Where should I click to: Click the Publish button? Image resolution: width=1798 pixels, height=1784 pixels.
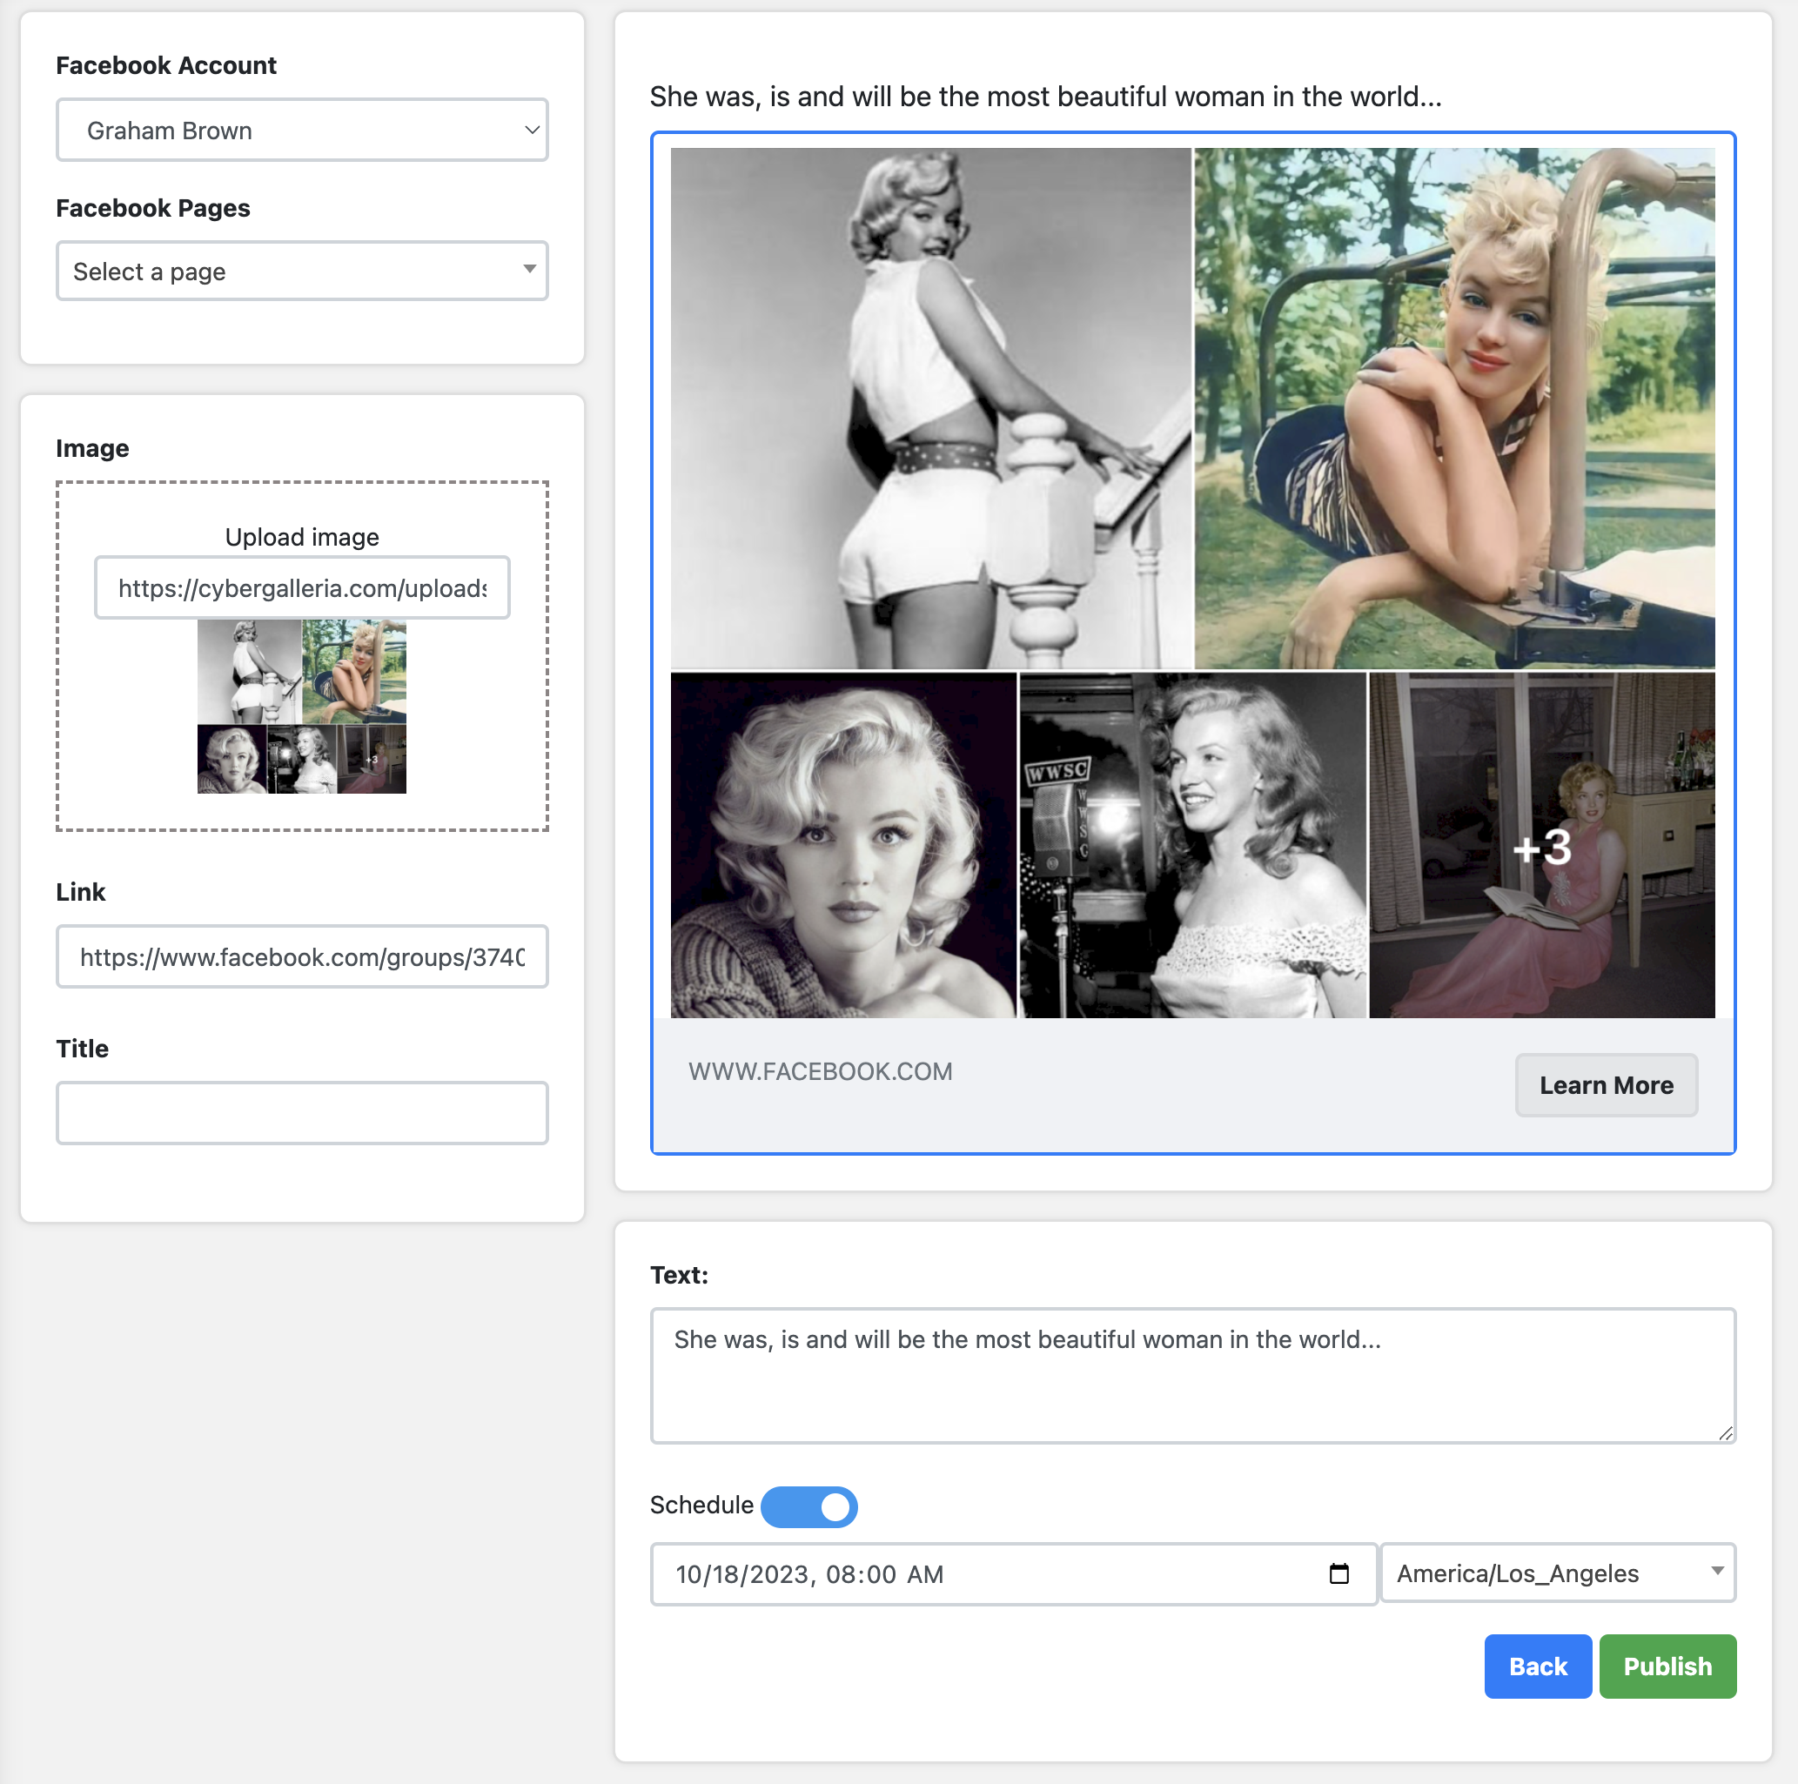tap(1667, 1666)
